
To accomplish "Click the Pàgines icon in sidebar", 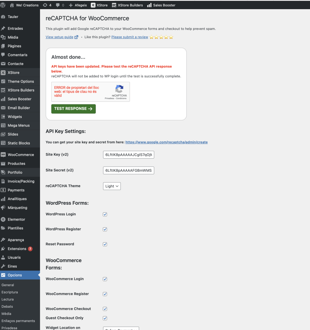I will pos(3,46).
